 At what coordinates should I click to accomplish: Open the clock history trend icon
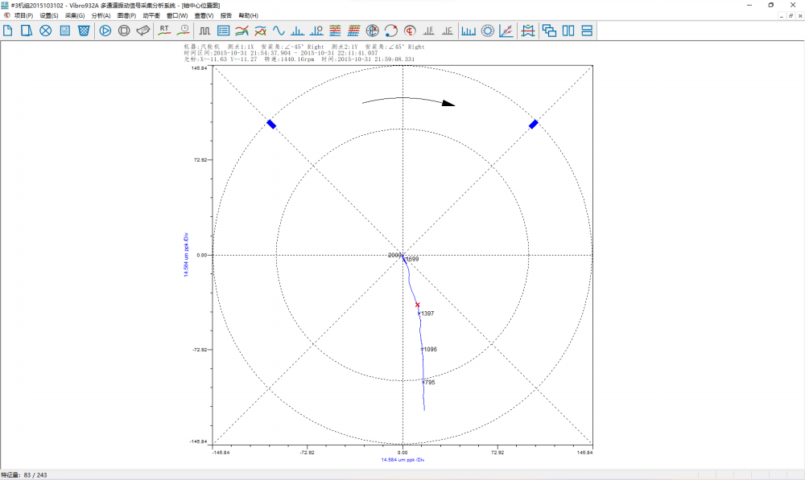pyautogui.click(x=184, y=31)
